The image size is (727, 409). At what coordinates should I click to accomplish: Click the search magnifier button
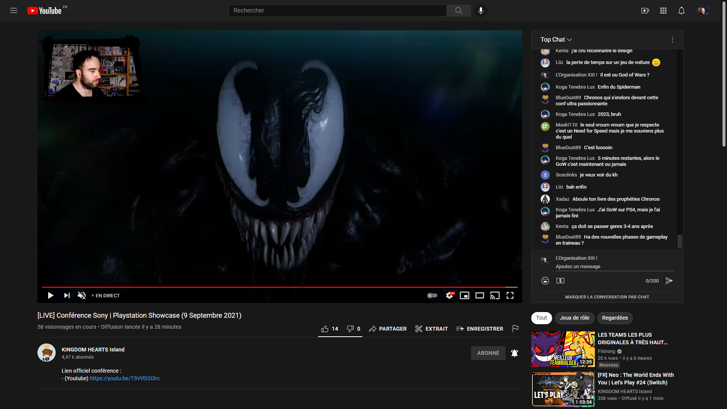coord(459,11)
